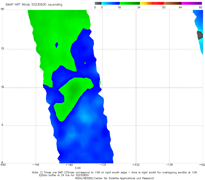The height and width of the screenshot is (180, 205).
Task: Click the longitude axis label '-135'
Action: tap(102, 164)
